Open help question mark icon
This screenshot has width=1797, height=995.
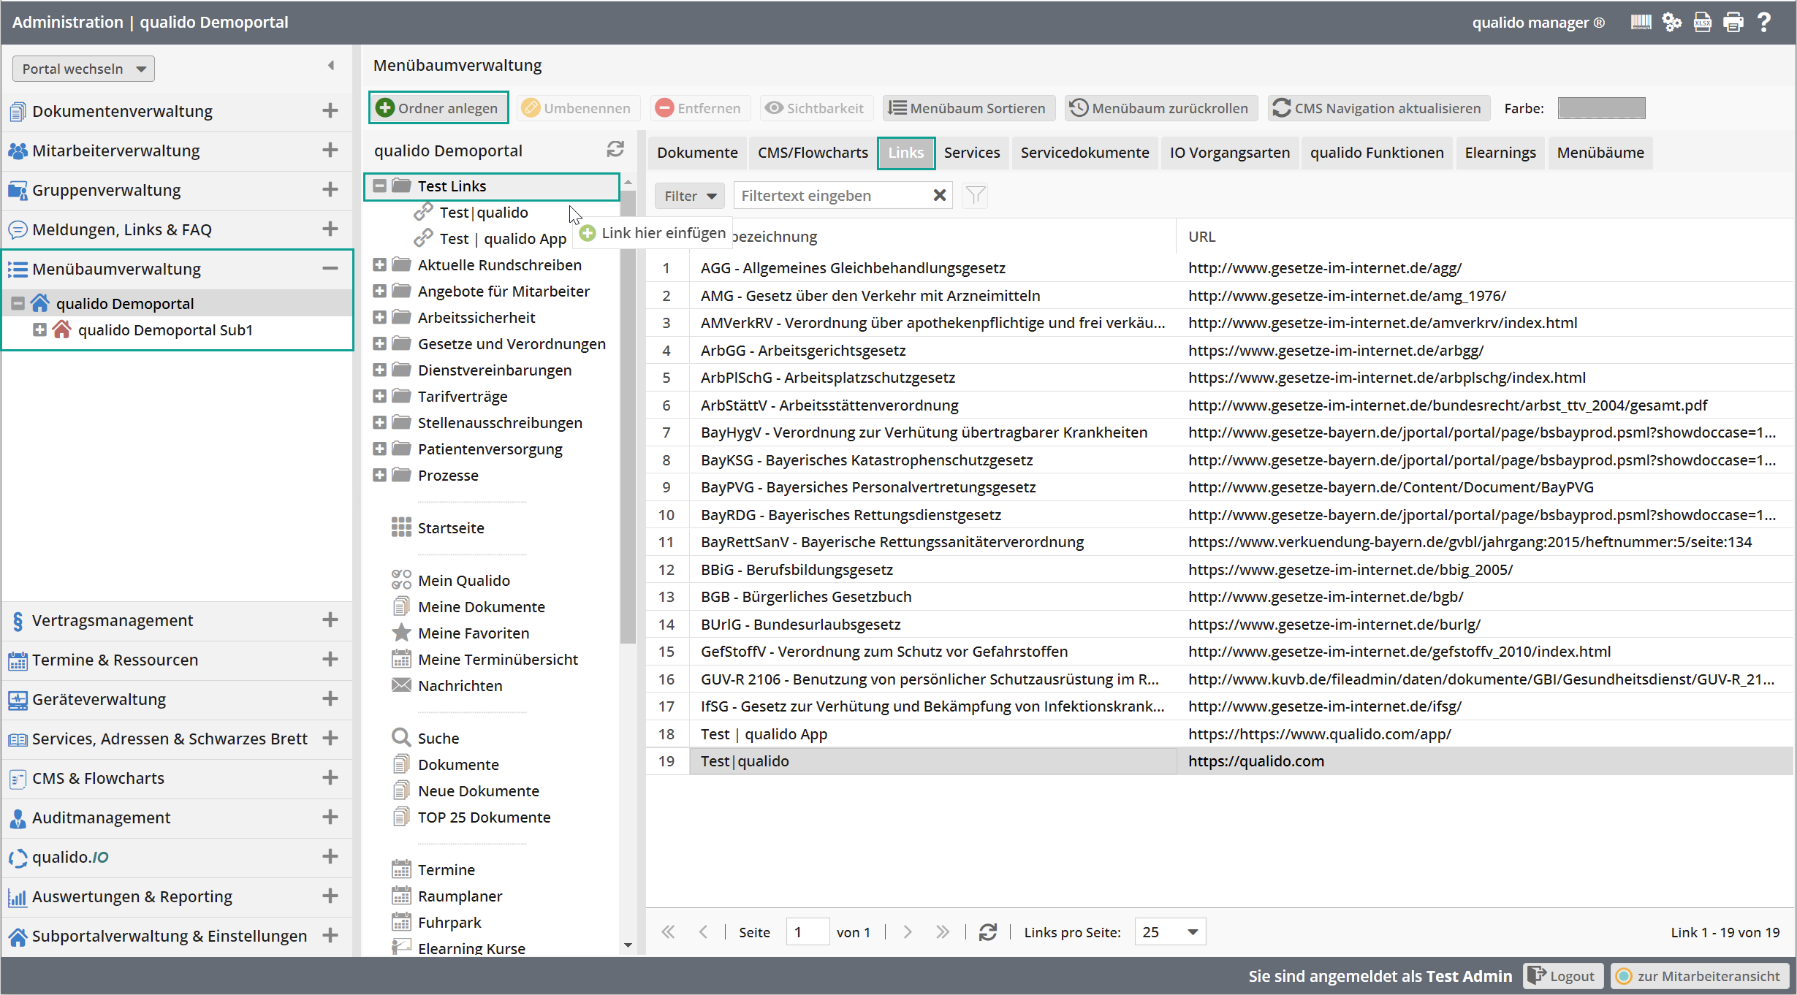(x=1764, y=22)
